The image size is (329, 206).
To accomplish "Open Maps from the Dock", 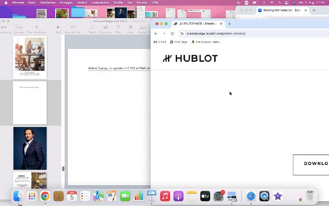I will click(98, 196).
